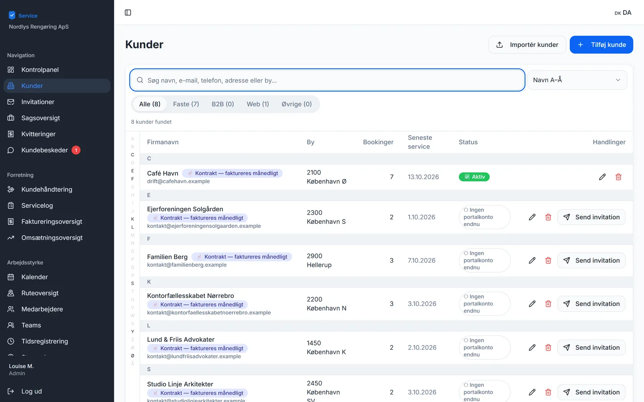The image size is (644, 402).
Task: Open the Web (1) tab
Action: pos(258,104)
